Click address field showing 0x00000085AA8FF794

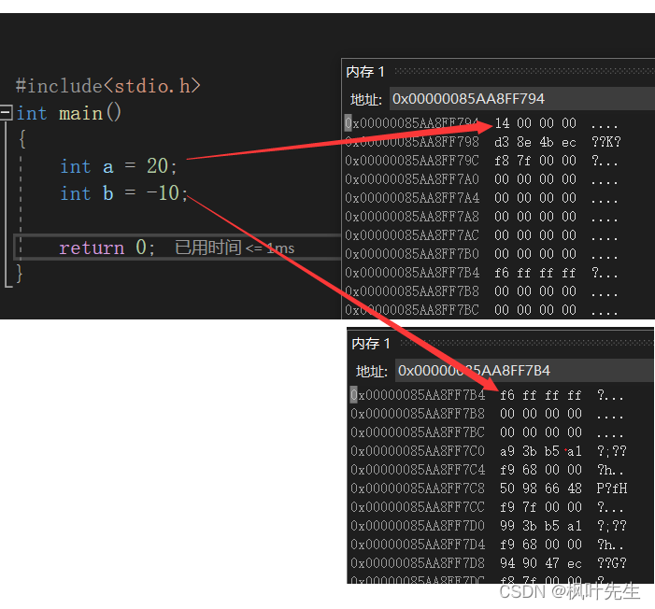467,98
